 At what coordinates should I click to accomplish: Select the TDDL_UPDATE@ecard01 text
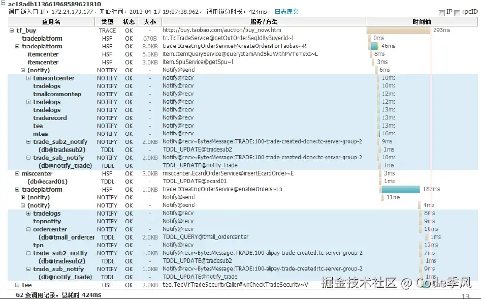(195, 181)
